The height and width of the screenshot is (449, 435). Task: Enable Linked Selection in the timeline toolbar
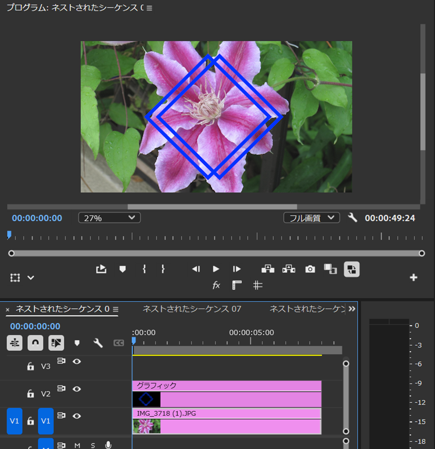click(x=56, y=343)
